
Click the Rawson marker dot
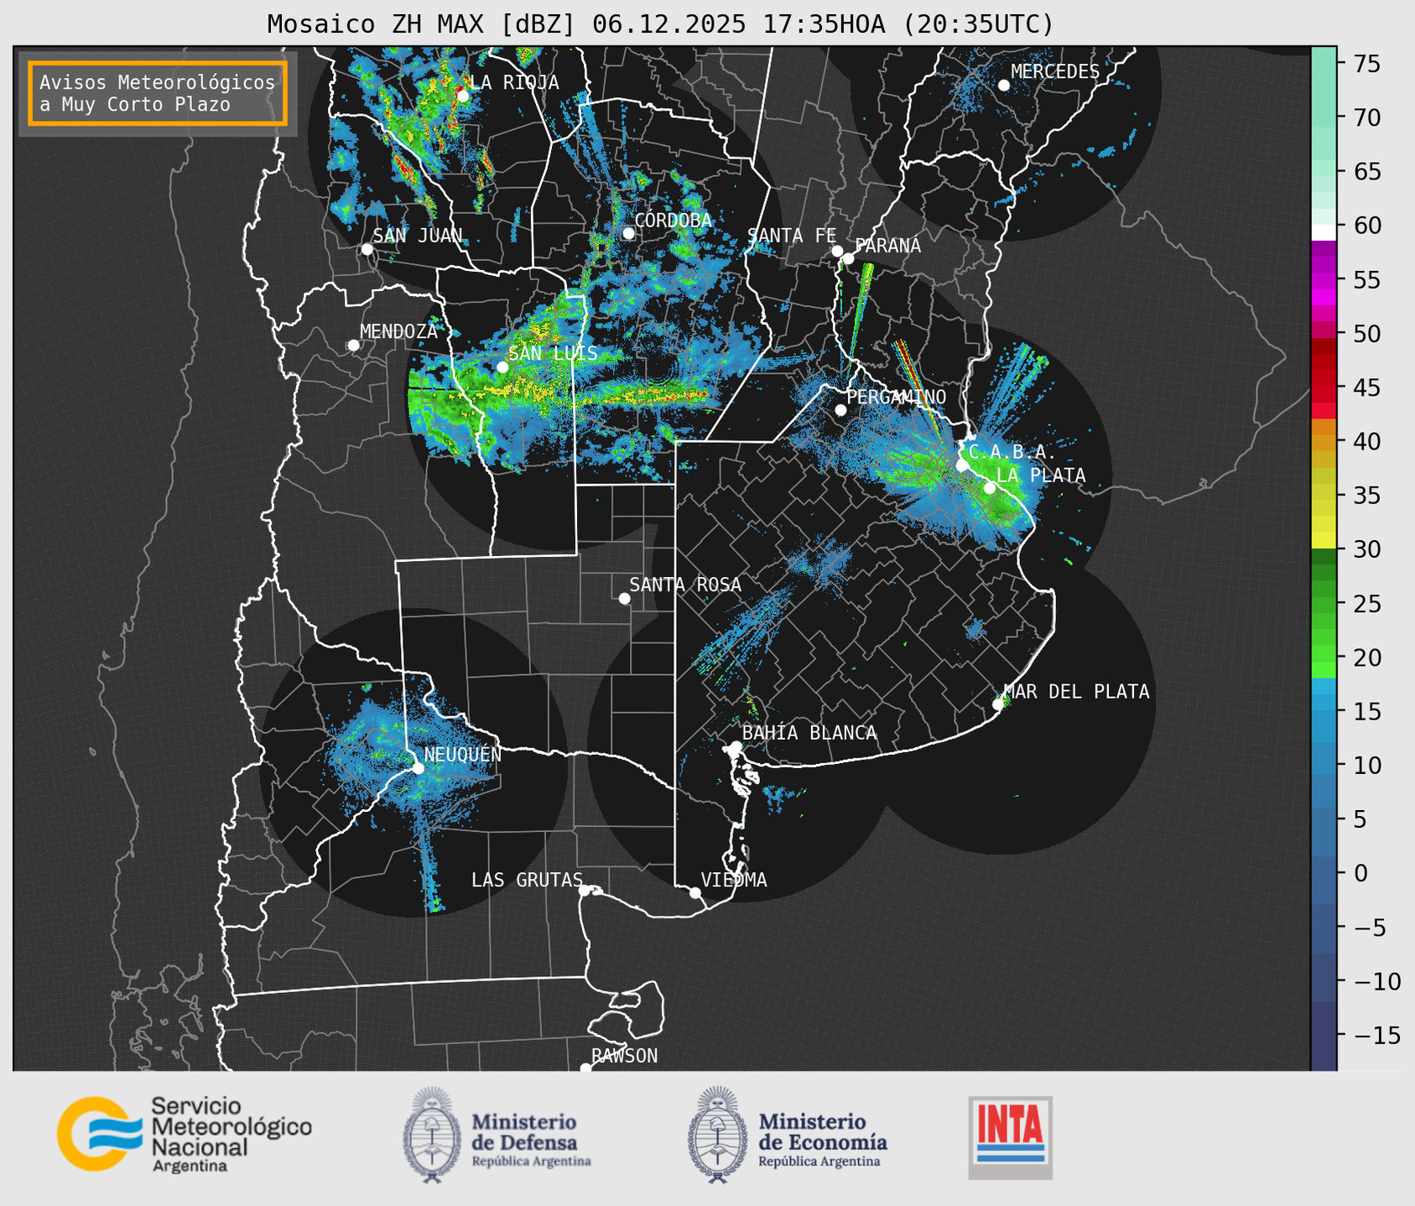585,1068
